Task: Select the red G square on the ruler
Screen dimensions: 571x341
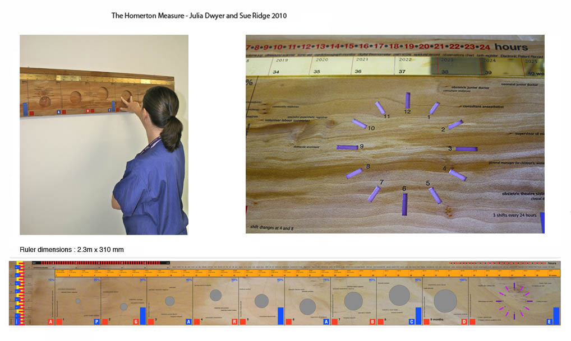Action: [136, 322]
